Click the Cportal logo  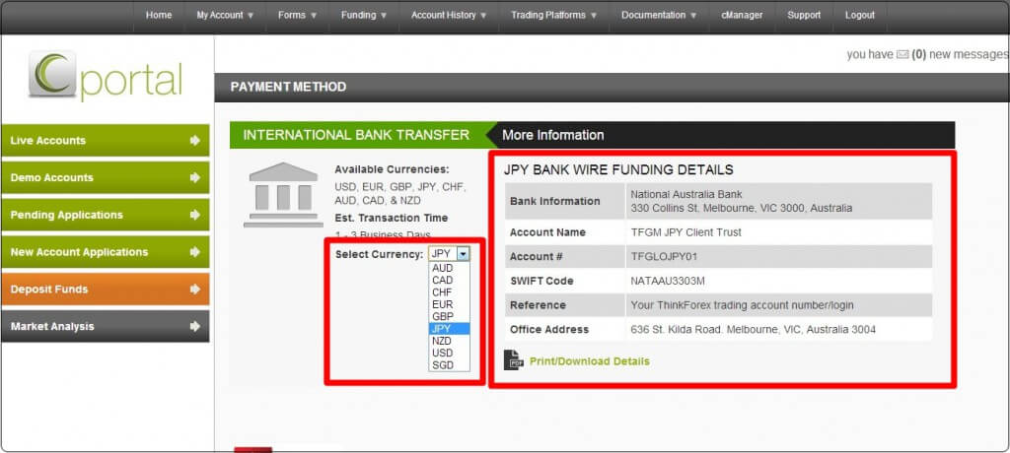(x=106, y=75)
